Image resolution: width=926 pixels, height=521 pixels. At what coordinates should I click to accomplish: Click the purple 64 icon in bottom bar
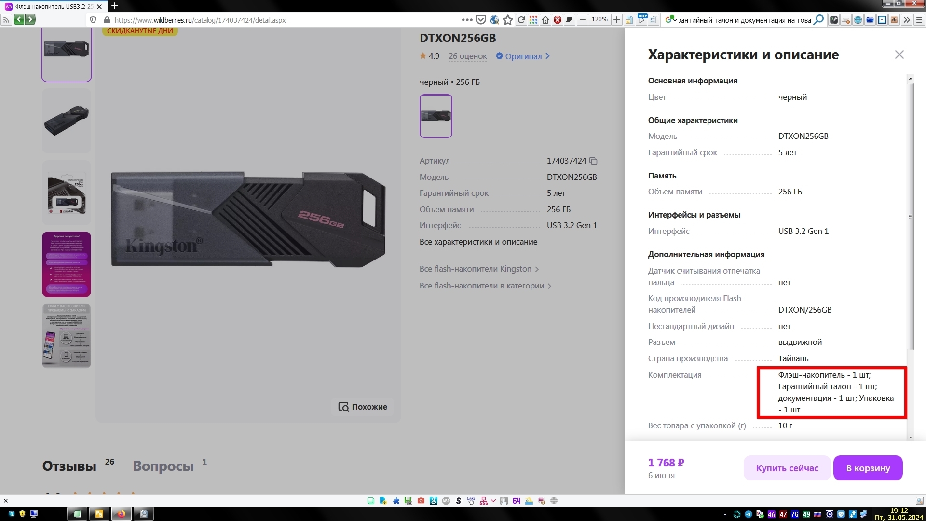click(x=517, y=501)
